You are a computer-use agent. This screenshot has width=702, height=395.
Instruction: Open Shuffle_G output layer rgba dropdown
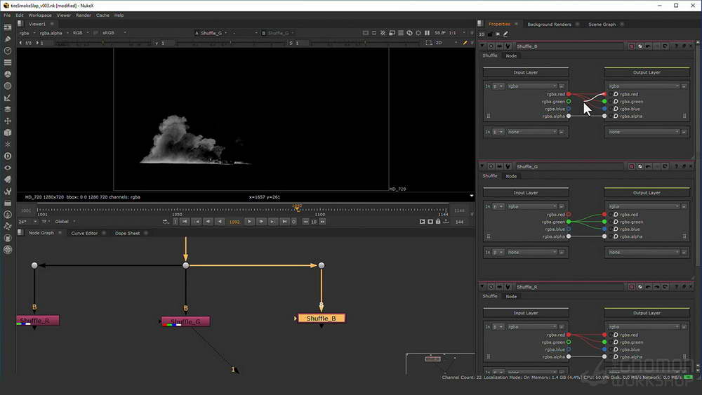click(644, 206)
